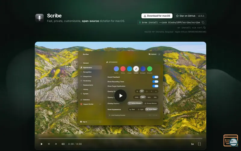Screen dimensions: 241x151
Task: Click the 0:00 / 0:00 time readout
Action: coord(75,144)
